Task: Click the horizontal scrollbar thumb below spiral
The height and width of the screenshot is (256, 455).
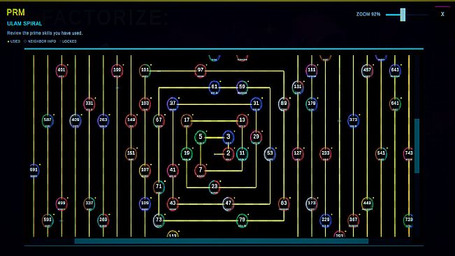Action: 222,241
